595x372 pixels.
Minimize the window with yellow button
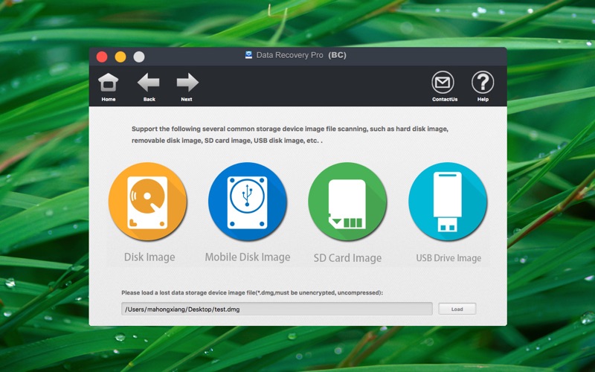(x=120, y=57)
